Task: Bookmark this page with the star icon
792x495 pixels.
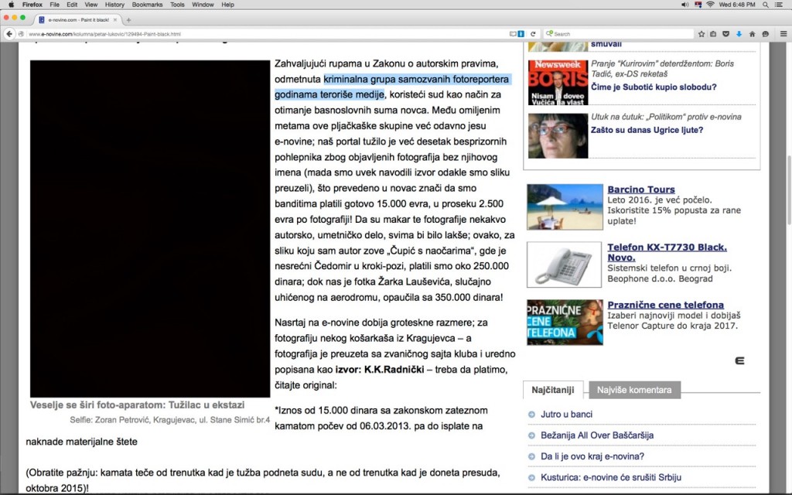Action: [x=702, y=34]
